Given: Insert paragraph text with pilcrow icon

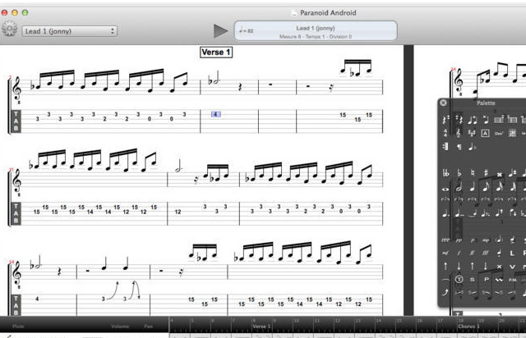Looking at the screenshot, I should [459, 147].
